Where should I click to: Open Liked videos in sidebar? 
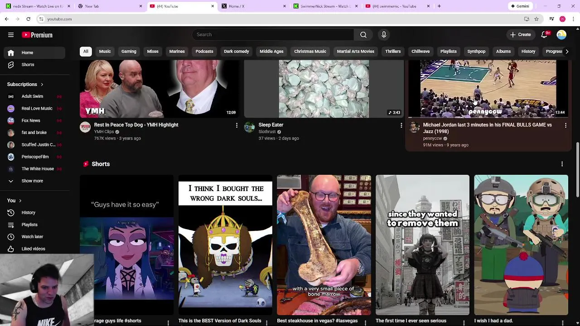[34, 249]
